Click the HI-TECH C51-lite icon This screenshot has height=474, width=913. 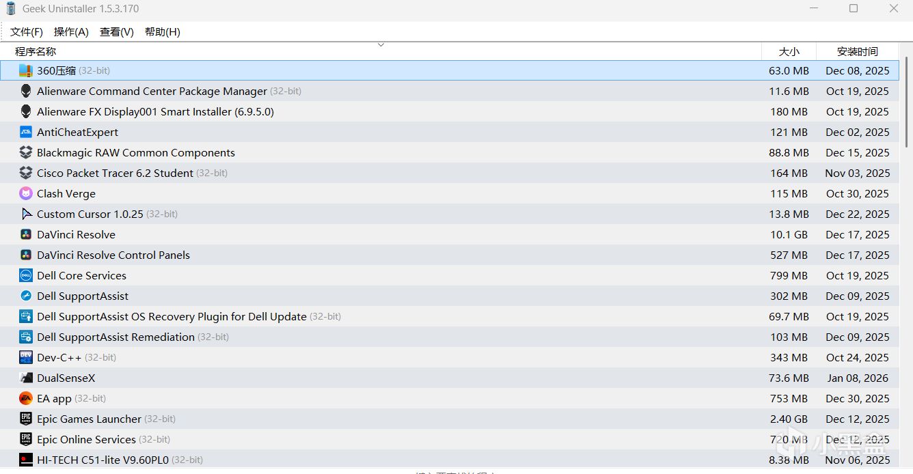[26, 460]
